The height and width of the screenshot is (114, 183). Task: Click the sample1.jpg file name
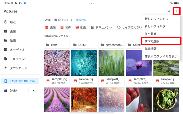(x=59, y=79)
